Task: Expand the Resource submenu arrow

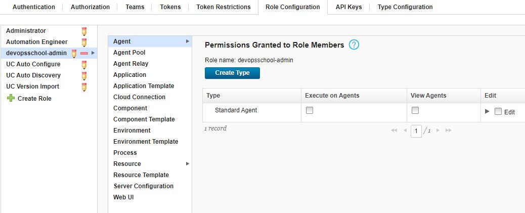Action: tap(188, 164)
